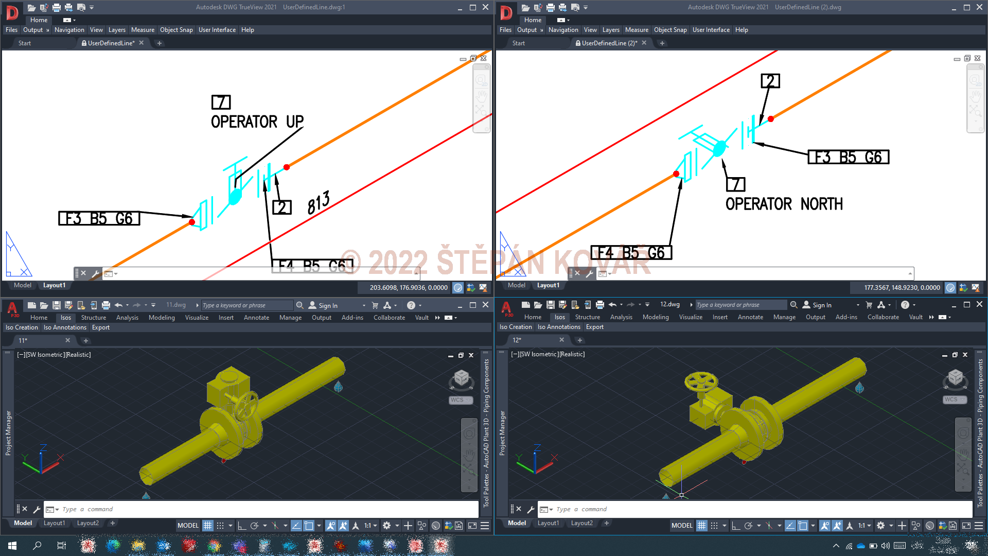
Task: Select Start tab in right TrueView window
Action: (x=519, y=43)
